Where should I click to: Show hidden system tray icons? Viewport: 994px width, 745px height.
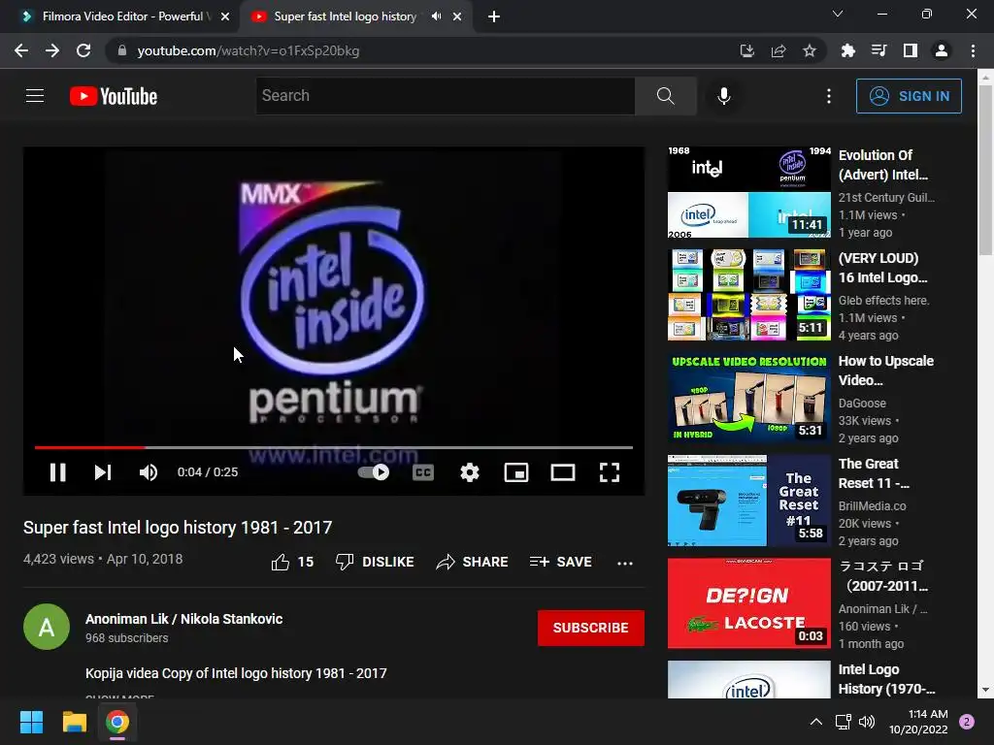point(816,722)
